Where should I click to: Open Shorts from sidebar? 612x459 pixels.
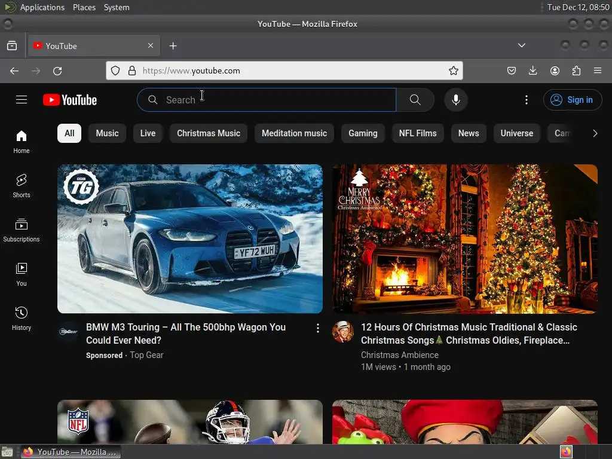point(22,186)
